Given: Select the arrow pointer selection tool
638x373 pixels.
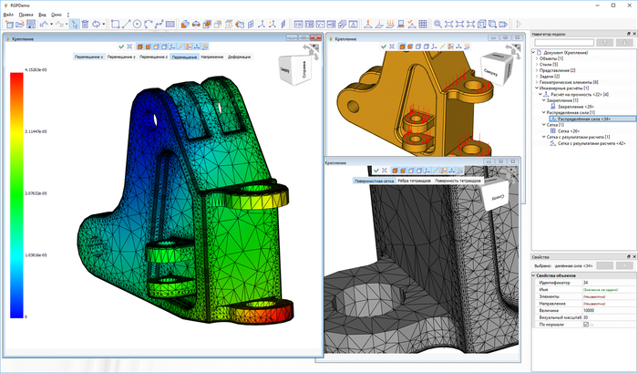Looking at the screenshot, I should point(76,24).
